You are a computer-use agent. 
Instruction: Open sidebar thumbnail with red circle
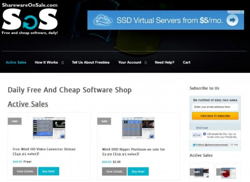(x=228, y=172)
